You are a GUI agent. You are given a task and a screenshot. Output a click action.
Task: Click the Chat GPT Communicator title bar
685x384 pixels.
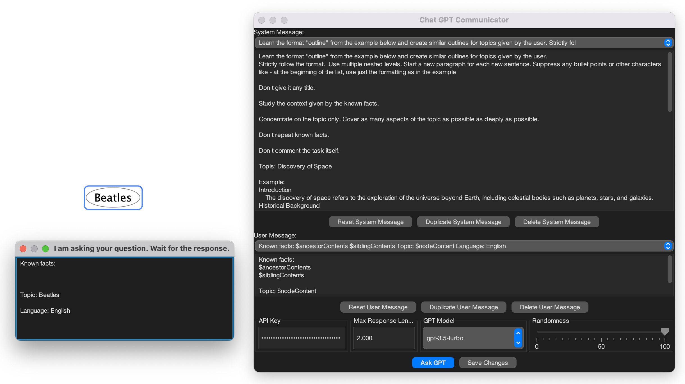[464, 20]
